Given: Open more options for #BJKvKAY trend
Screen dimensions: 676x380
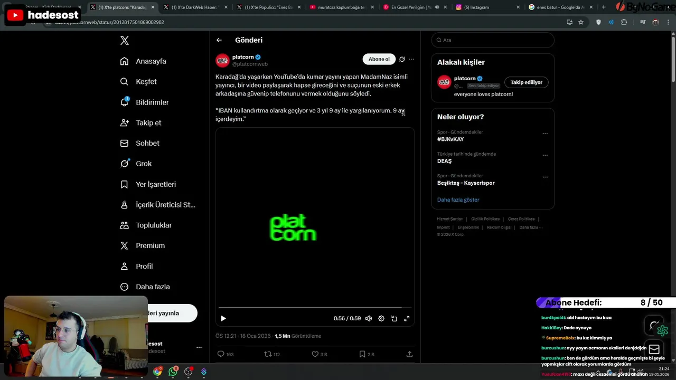Looking at the screenshot, I should [x=545, y=134].
